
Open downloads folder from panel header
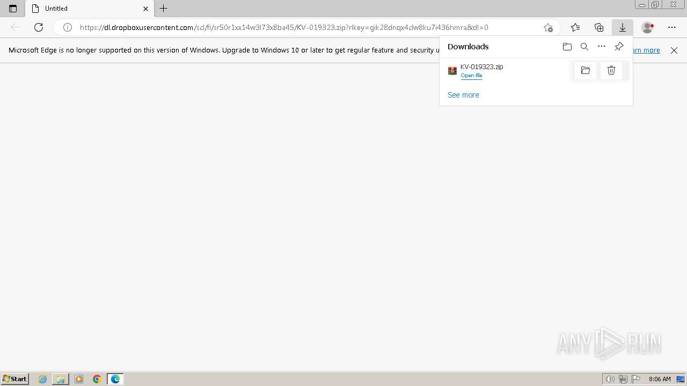click(x=567, y=47)
